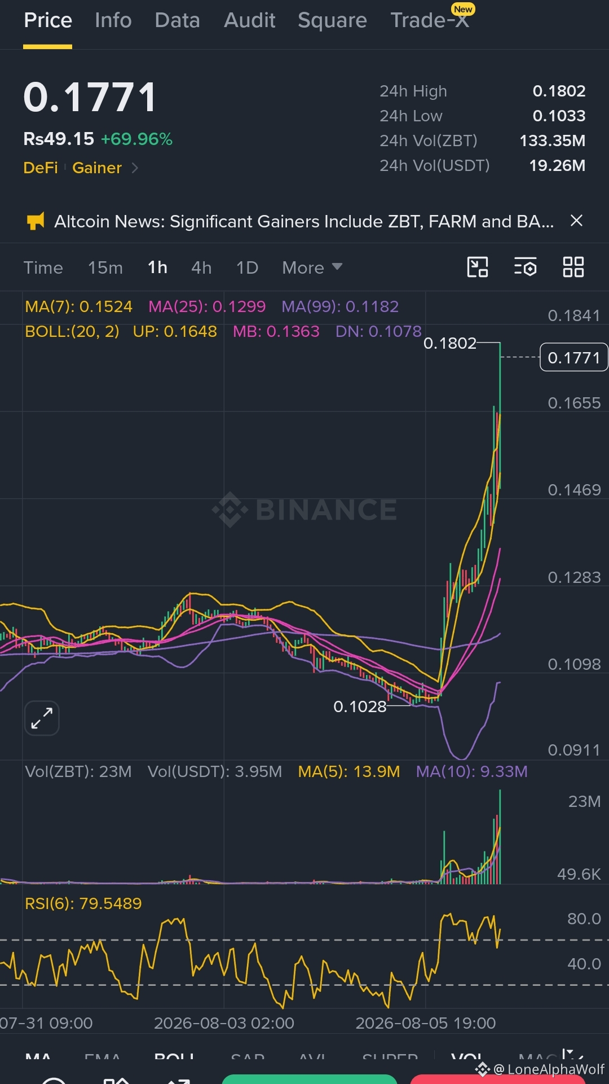609x1084 pixels.
Task: Open the Trade-X tab
Action: (430, 20)
